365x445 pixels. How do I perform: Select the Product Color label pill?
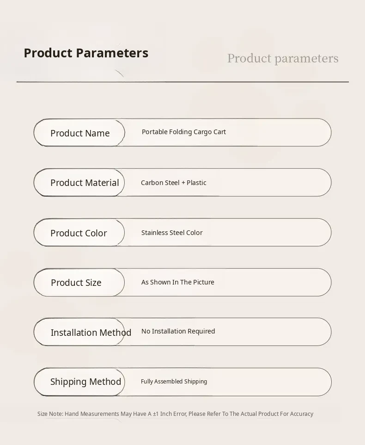click(79, 233)
